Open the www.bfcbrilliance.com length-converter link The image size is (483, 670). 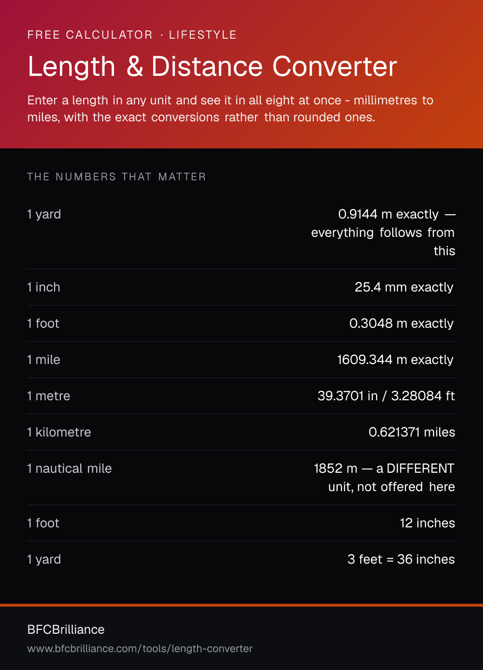[x=140, y=649]
